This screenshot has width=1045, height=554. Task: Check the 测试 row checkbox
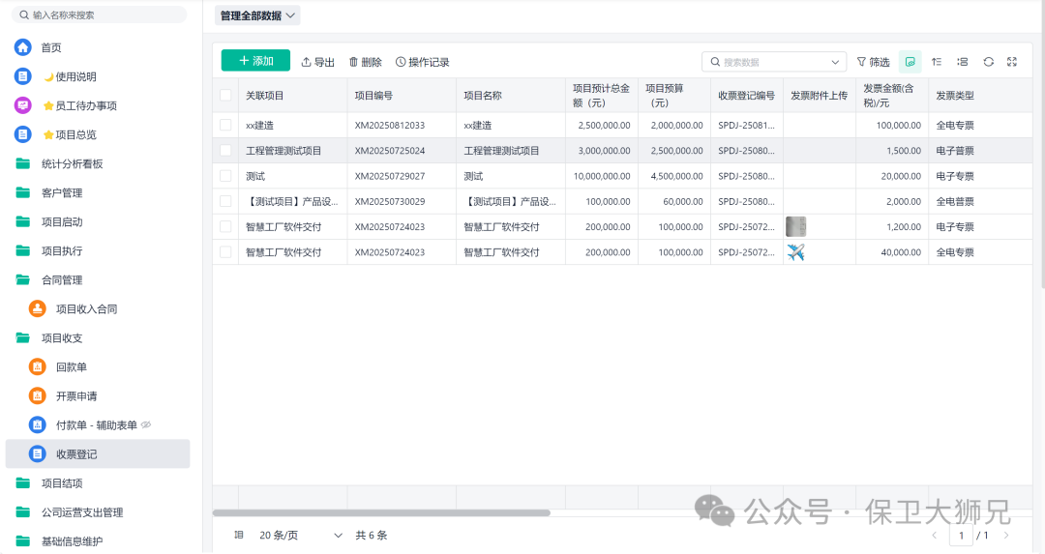(x=225, y=176)
